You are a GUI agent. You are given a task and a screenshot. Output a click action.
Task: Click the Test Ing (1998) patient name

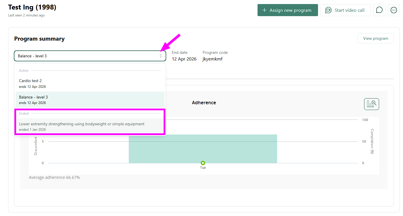(32, 7)
